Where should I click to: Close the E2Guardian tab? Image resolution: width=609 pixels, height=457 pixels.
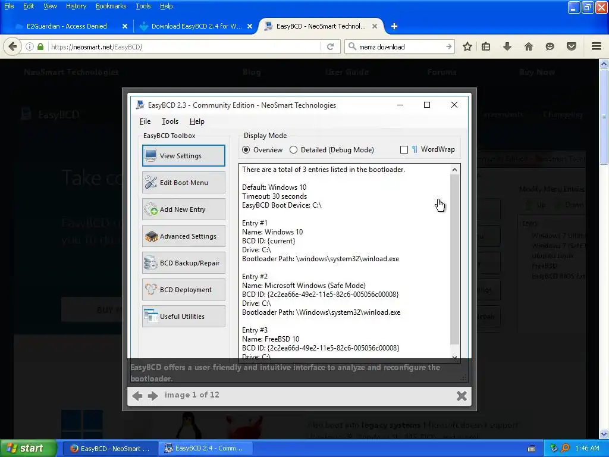click(125, 26)
